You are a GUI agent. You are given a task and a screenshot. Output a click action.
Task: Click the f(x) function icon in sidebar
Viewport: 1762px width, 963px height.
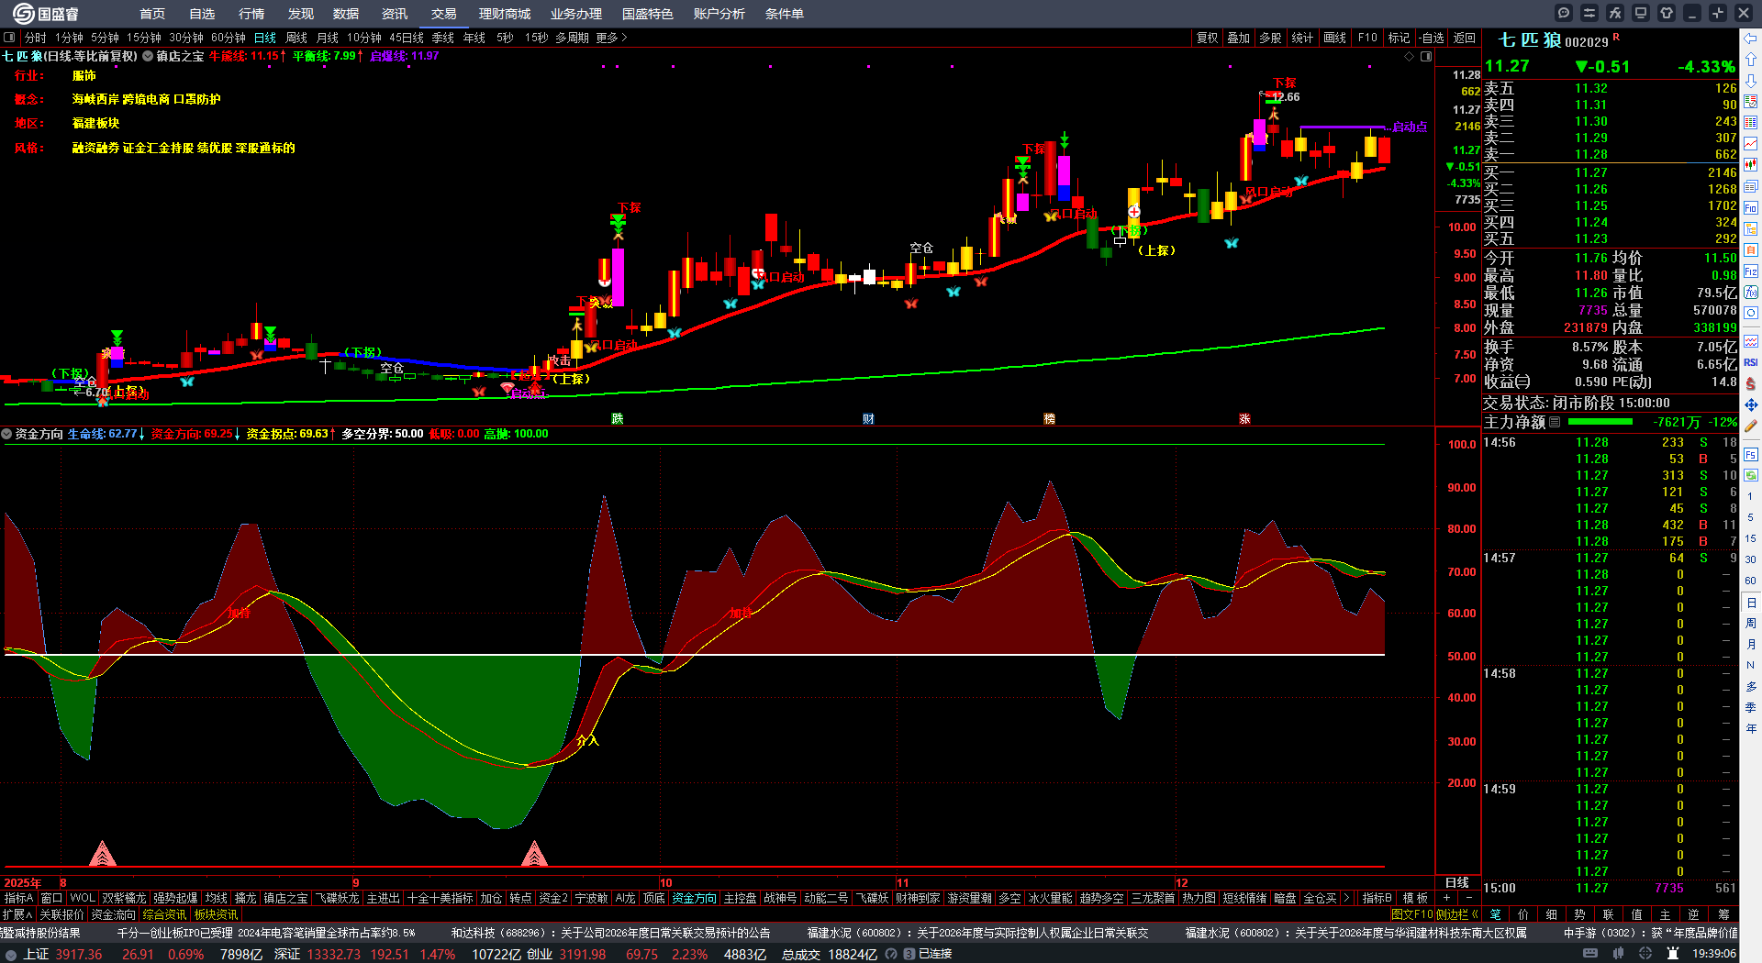click(1751, 293)
